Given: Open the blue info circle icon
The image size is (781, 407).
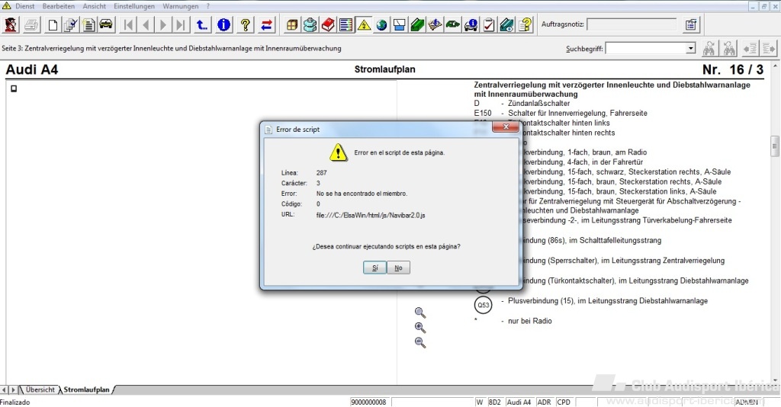Looking at the screenshot, I should coord(223,24).
